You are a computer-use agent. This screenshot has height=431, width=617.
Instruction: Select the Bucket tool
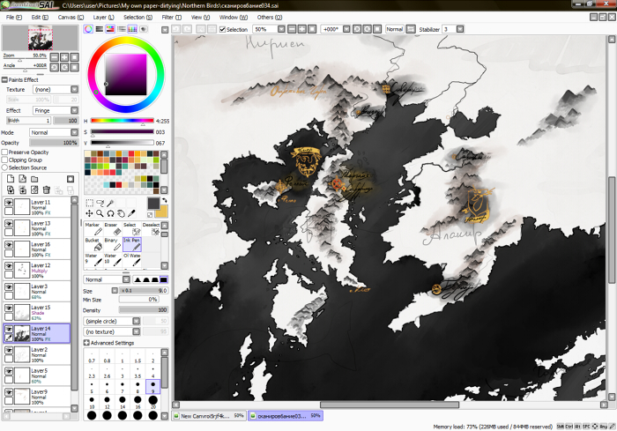point(93,244)
